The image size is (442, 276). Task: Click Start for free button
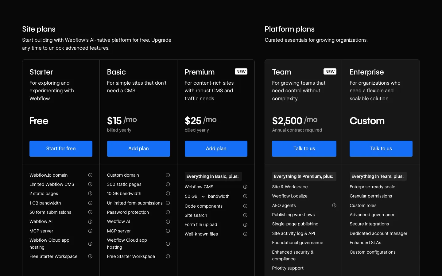tap(61, 149)
